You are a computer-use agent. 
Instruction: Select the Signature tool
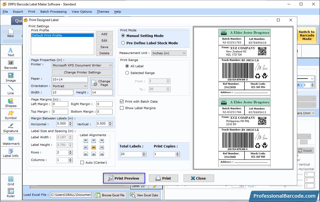tap(11, 128)
